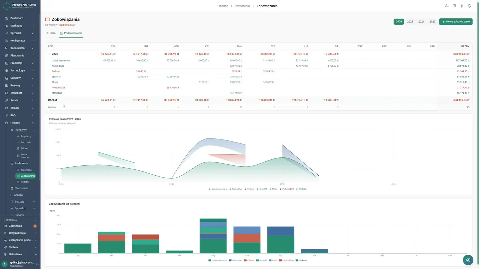
Task: Select year 2026 filter
Action: pyautogui.click(x=399, y=22)
